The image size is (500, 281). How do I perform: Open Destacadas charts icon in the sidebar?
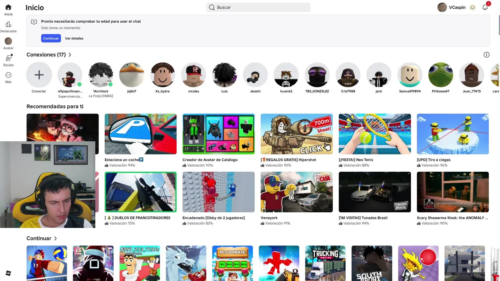(x=8, y=25)
